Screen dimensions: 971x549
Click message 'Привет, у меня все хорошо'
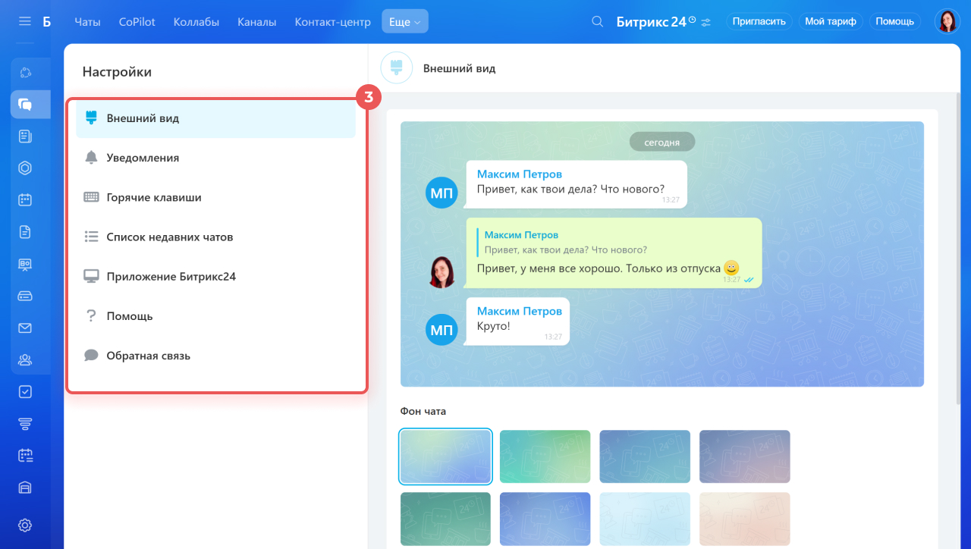point(600,268)
